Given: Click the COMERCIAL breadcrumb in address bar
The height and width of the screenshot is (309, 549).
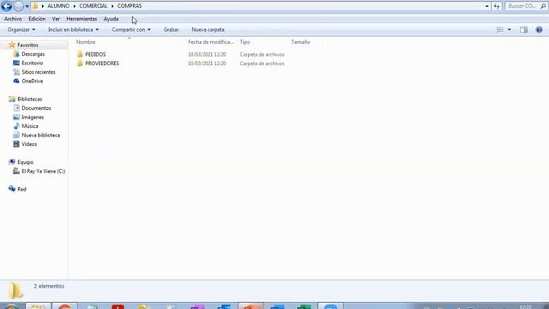Looking at the screenshot, I should pyautogui.click(x=94, y=6).
